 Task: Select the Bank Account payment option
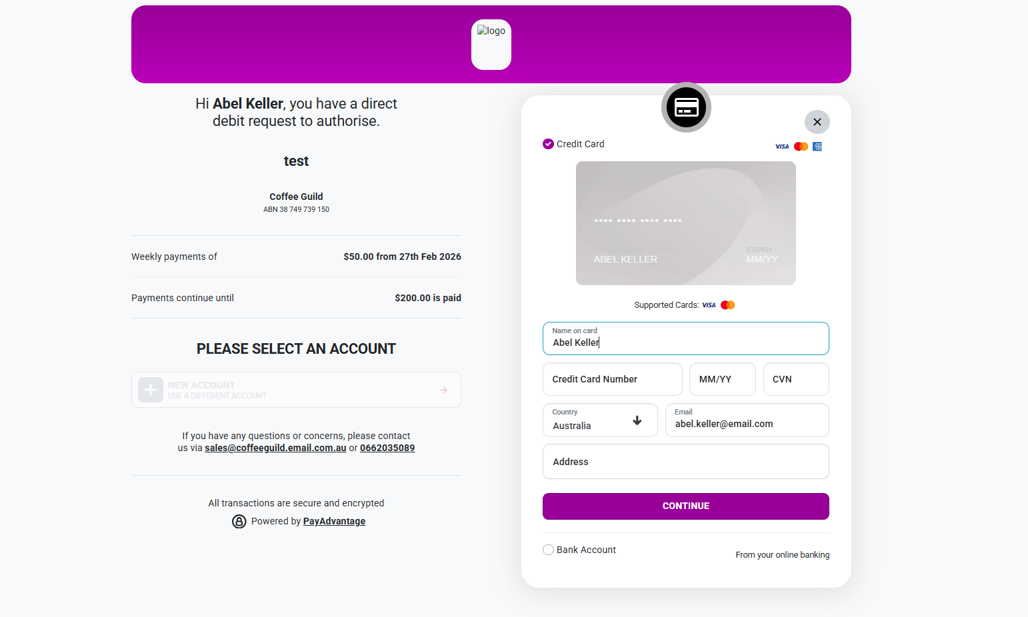(548, 550)
